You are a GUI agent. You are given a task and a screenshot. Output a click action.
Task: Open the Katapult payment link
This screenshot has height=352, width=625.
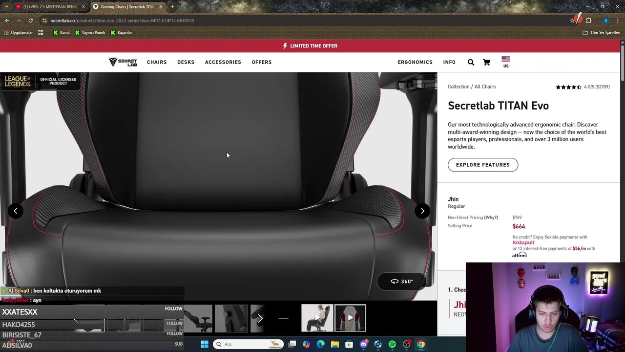point(523,242)
